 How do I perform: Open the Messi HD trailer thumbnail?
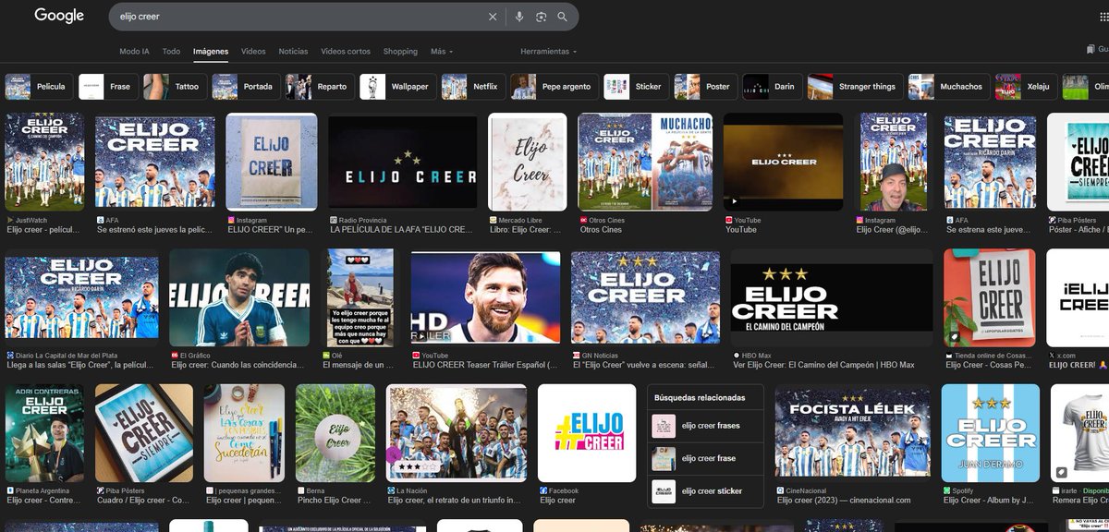pyautogui.click(x=485, y=297)
